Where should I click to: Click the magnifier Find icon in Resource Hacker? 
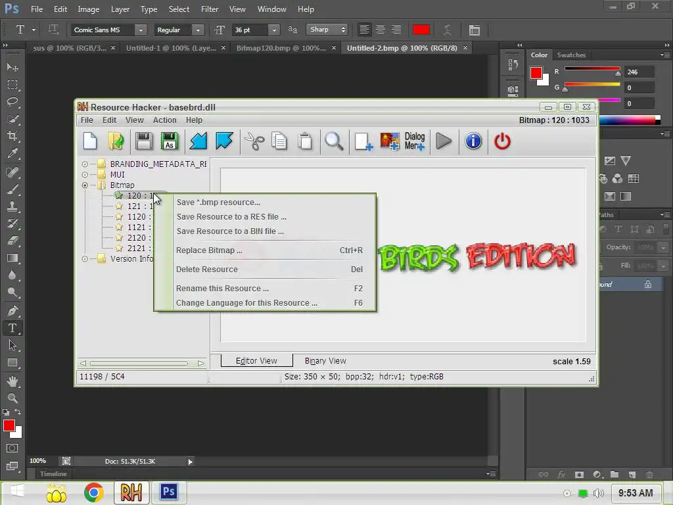[334, 141]
